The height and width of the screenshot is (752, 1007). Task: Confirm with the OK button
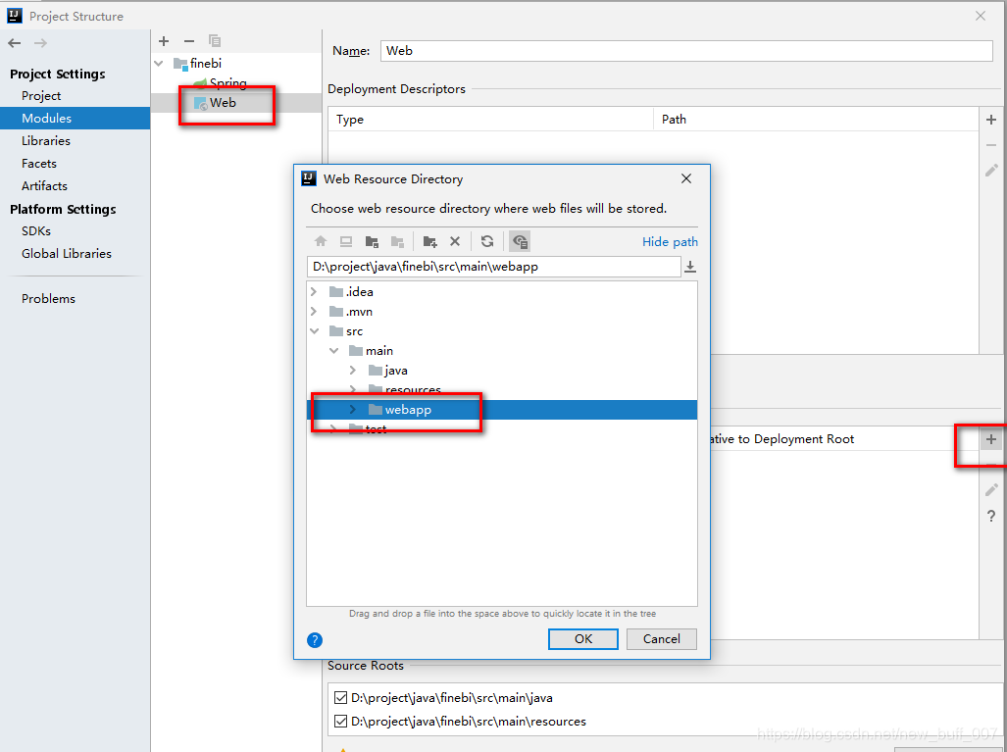click(x=582, y=638)
